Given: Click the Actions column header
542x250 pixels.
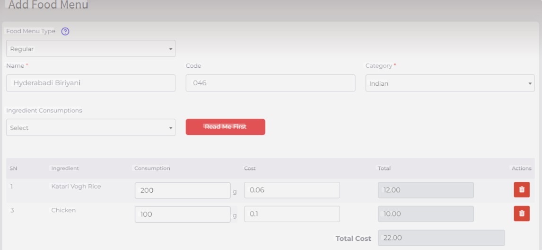Looking at the screenshot, I should pos(521,168).
